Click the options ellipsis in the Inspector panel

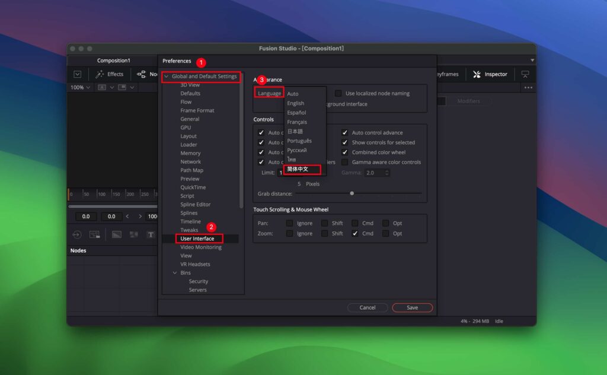click(x=529, y=87)
